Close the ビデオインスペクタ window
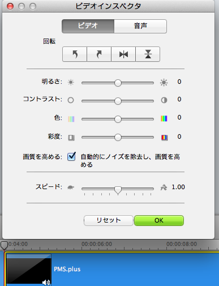This screenshot has width=219, height=286. point(10,6)
